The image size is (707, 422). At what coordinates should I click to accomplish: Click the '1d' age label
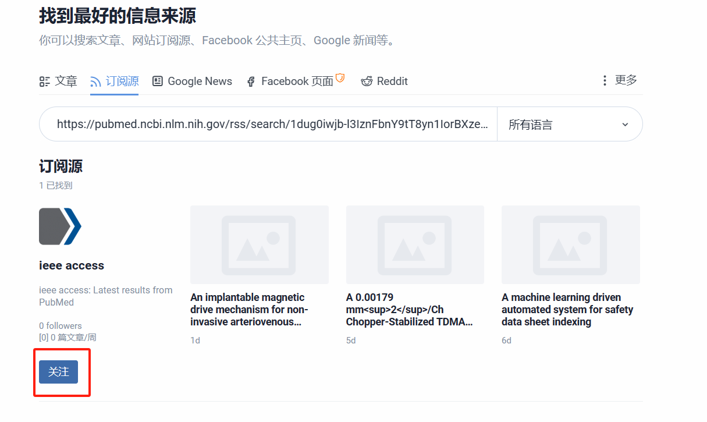tap(195, 341)
